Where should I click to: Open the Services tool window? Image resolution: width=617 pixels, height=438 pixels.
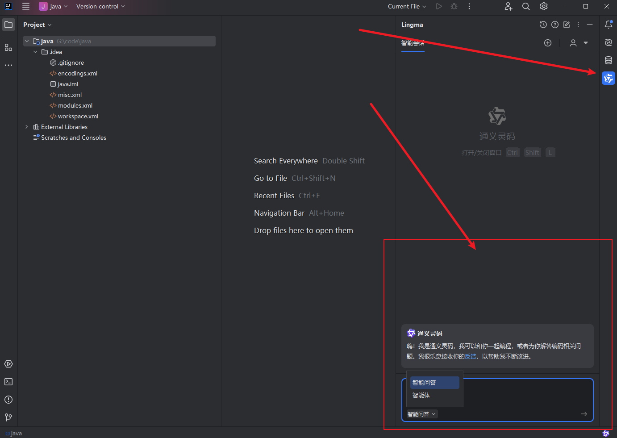tap(8, 364)
